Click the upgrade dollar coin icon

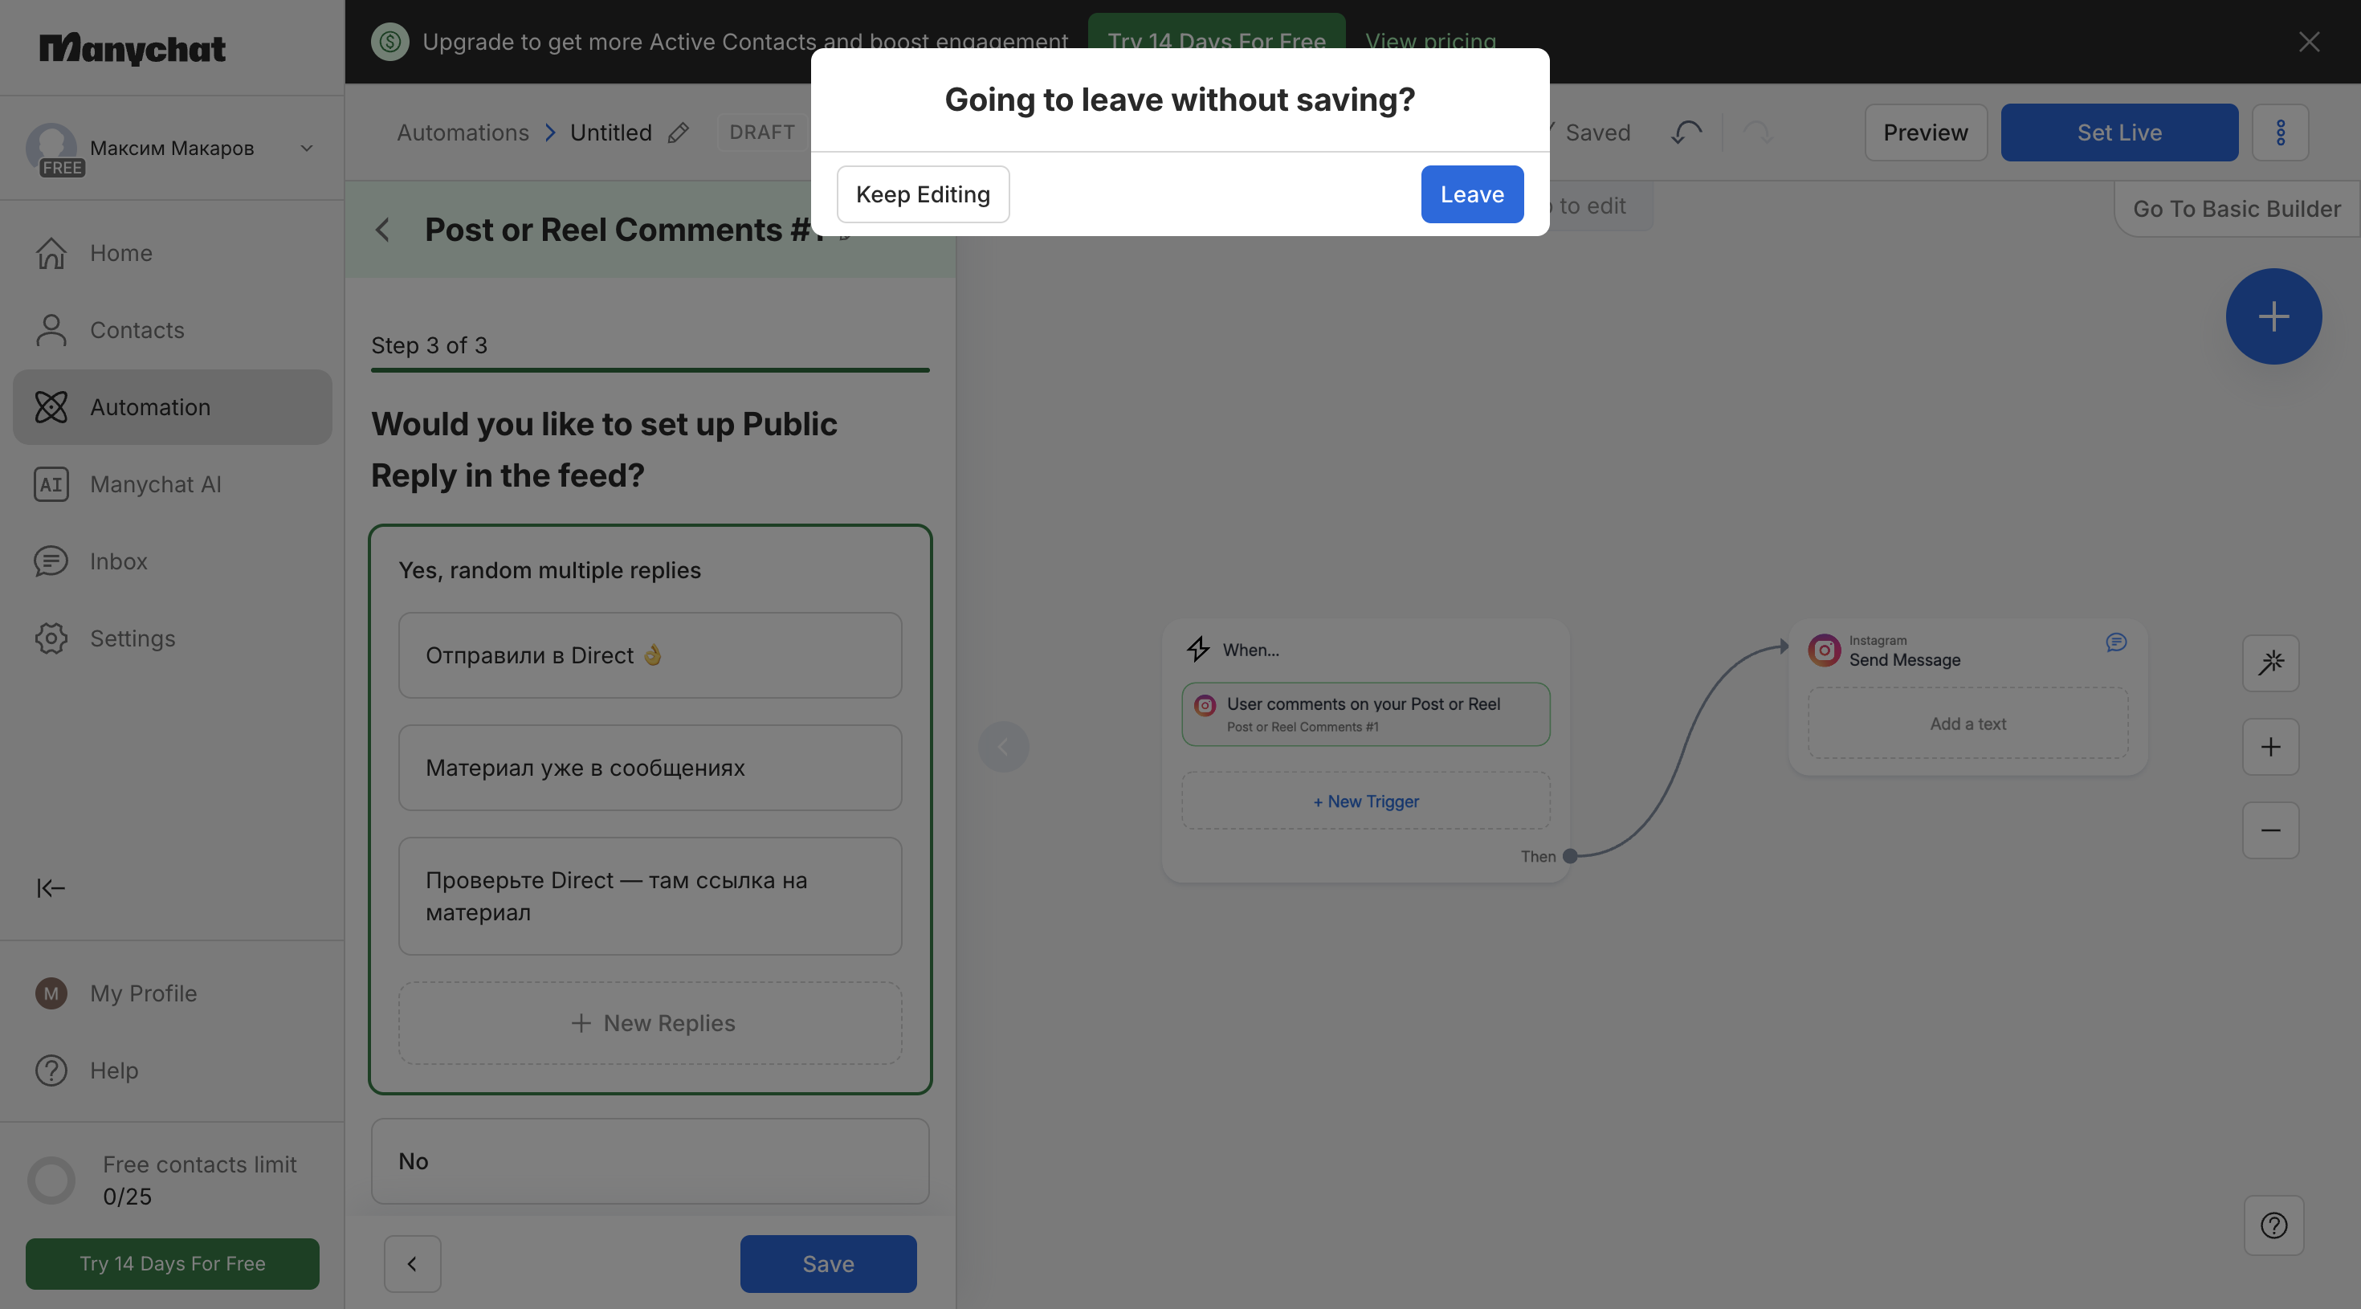pyautogui.click(x=390, y=43)
